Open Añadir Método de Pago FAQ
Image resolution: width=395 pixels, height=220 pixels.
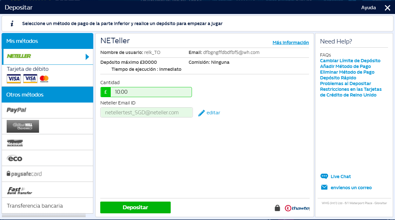pyautogui.click(x=346, y=66)
